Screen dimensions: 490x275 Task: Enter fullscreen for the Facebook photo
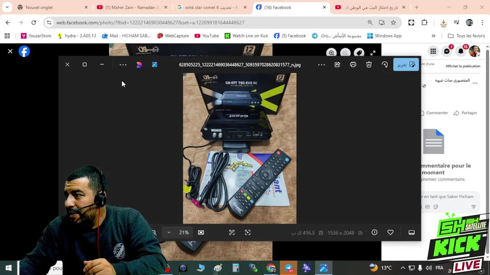(x=373, y=53)
